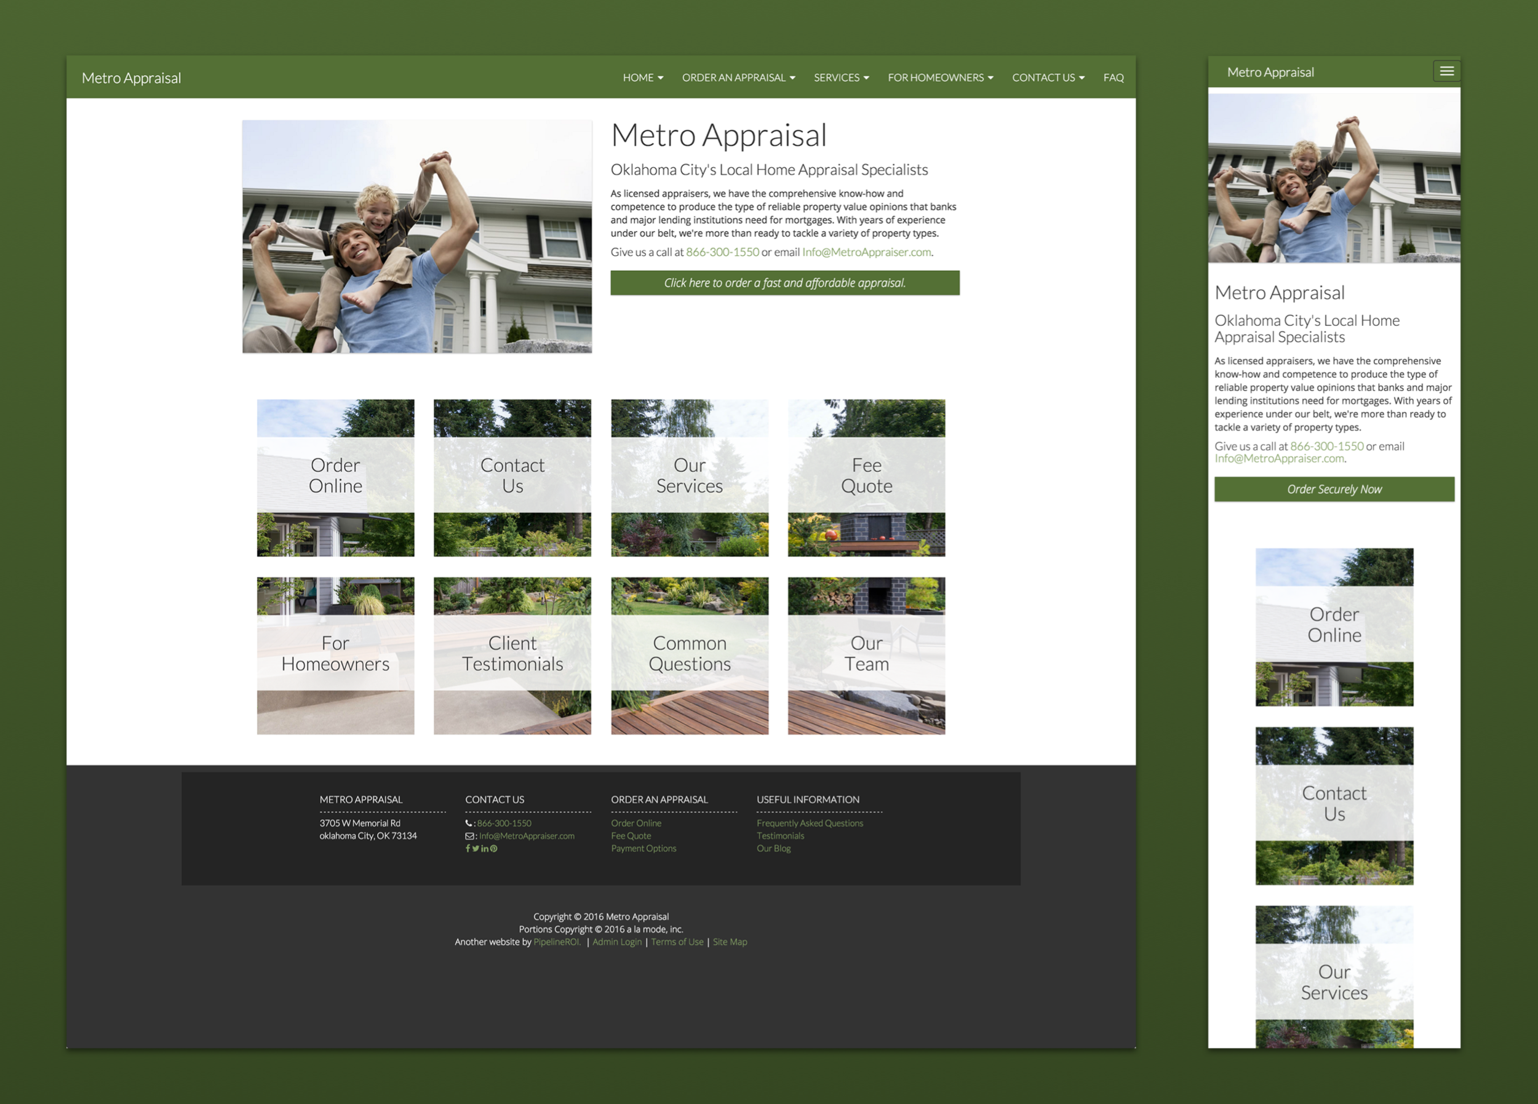Open the For Homeowners tile
This screenshot has height=1104, width=1538.
pyautogui.click(x=336, y=656)
